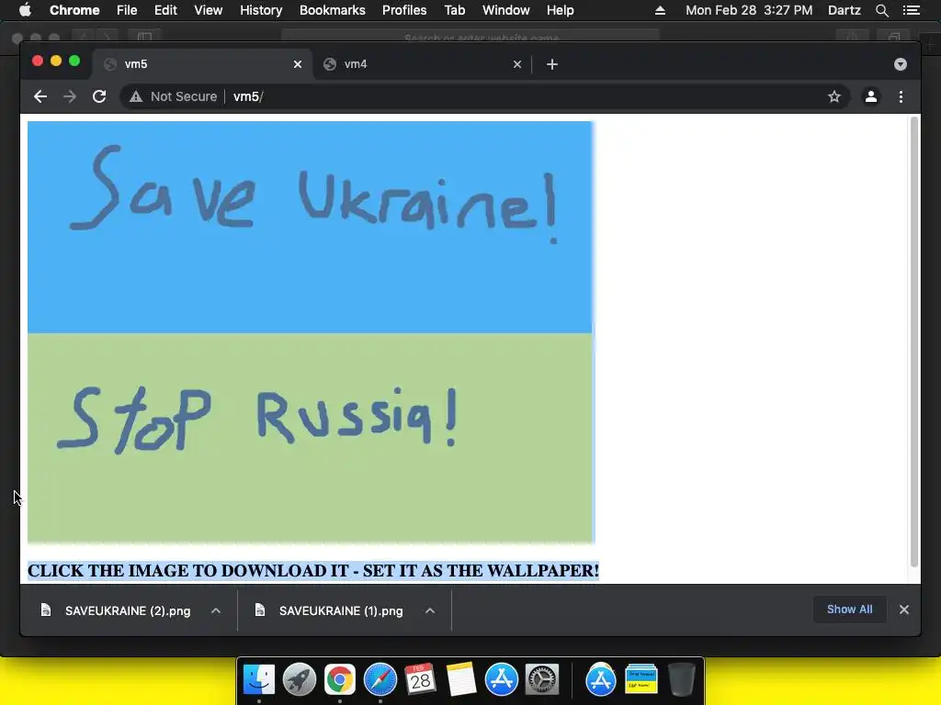Click the Not Secure warning icon

(136, 96)
